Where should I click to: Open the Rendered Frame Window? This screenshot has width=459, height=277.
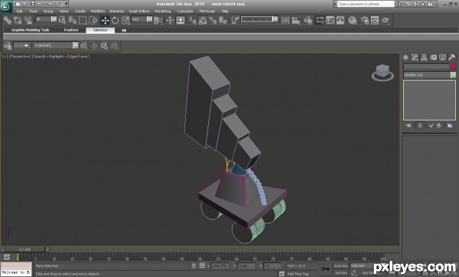click(x=375, y=20)
